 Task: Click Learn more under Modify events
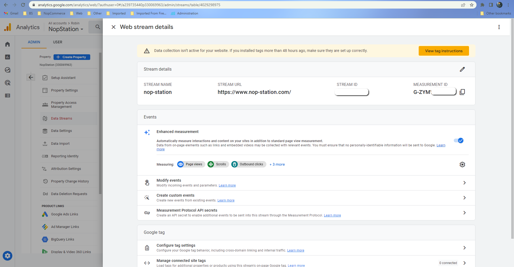click(227, 185)
